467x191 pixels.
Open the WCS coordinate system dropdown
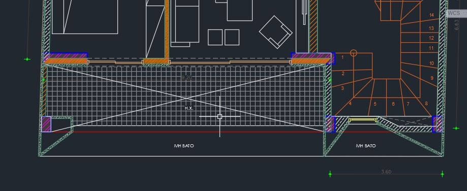(x=456, y=13)
